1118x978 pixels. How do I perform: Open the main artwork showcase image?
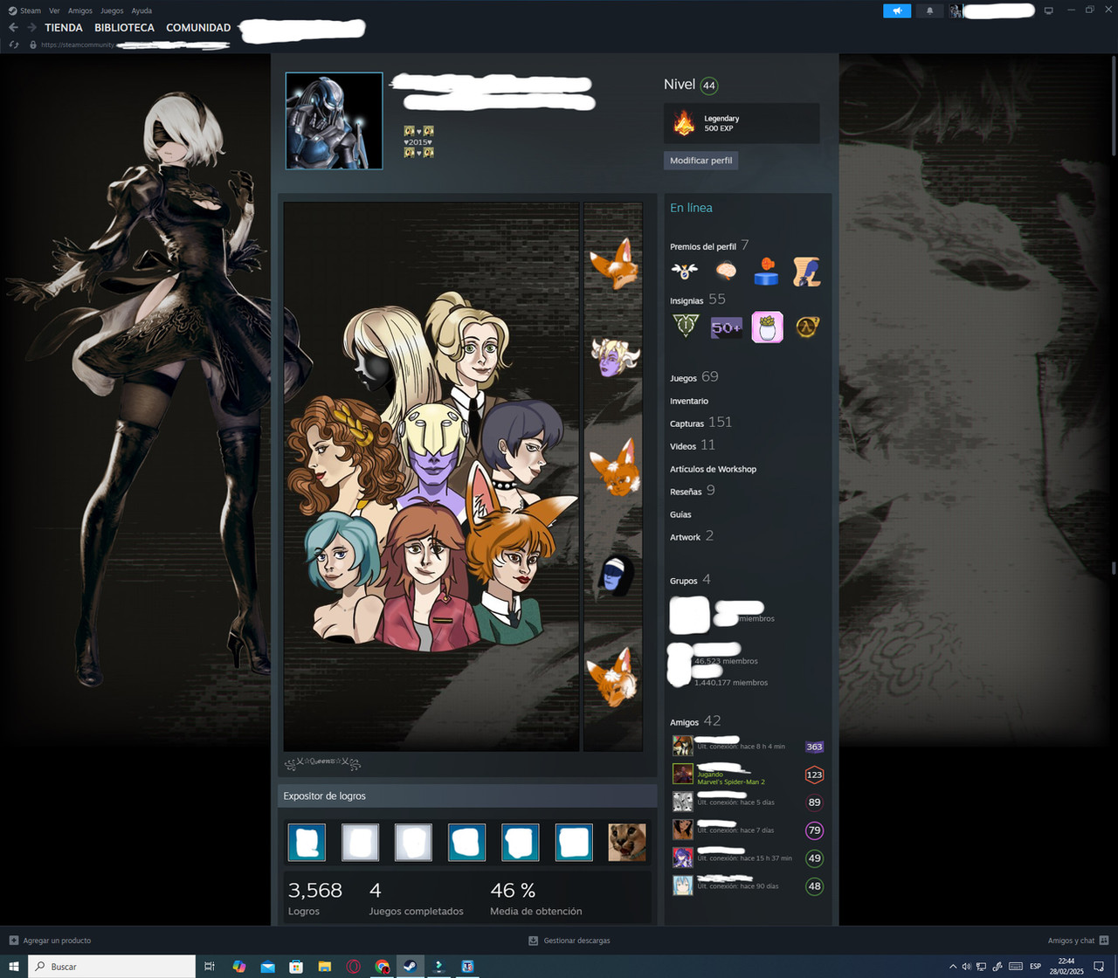[x=431, y=477]
